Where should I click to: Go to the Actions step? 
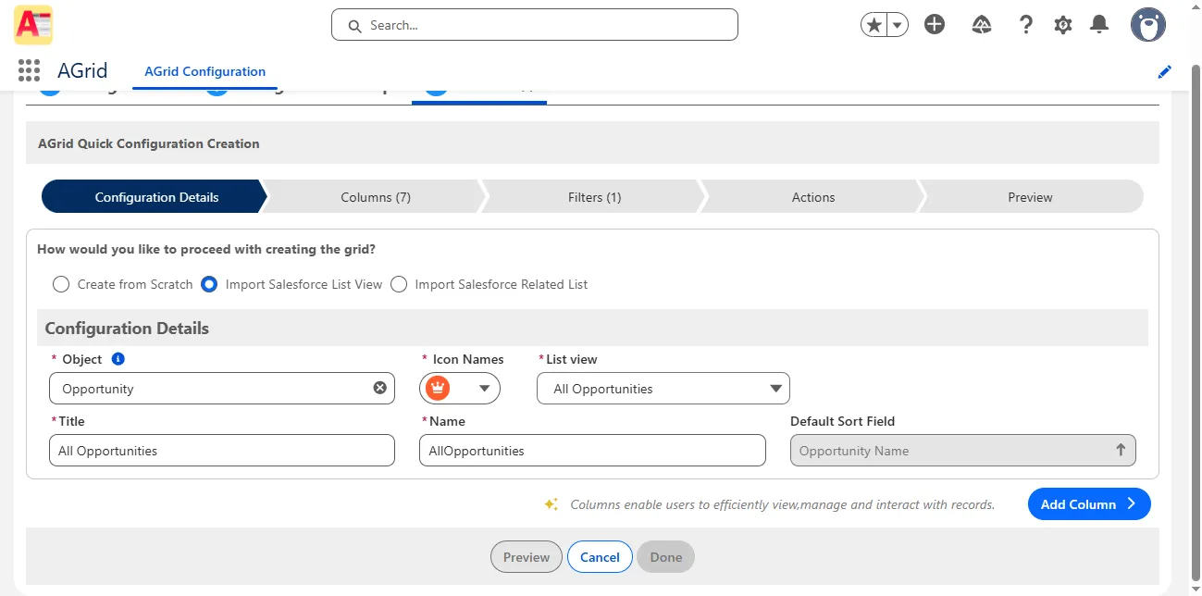tap(813, 197)
